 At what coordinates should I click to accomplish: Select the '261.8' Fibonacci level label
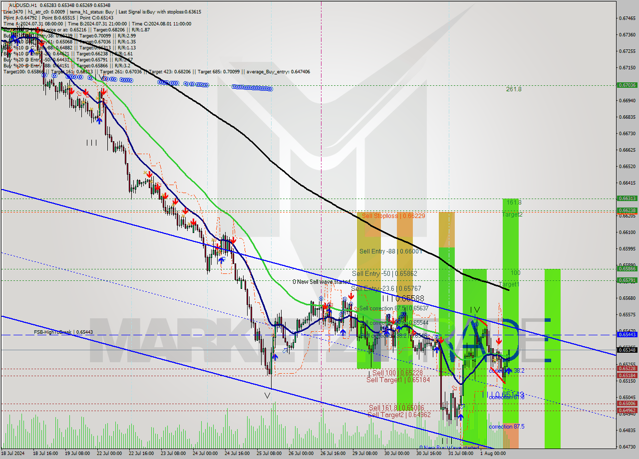pos(514,89)
